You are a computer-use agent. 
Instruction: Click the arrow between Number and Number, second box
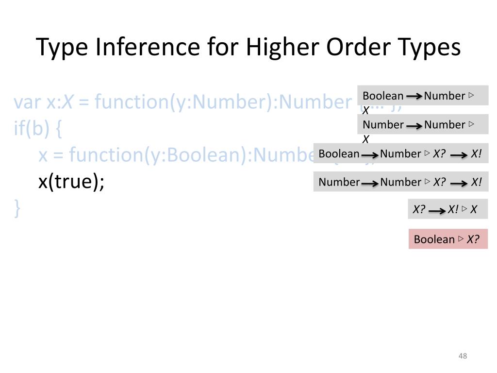414,126
